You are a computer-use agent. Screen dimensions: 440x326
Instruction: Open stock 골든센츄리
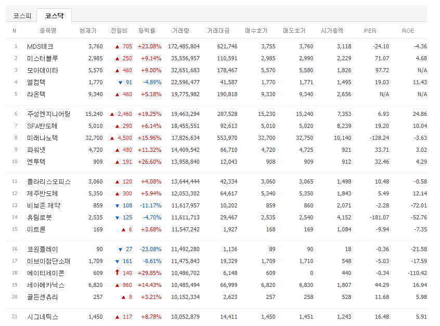tap(42, 297)
